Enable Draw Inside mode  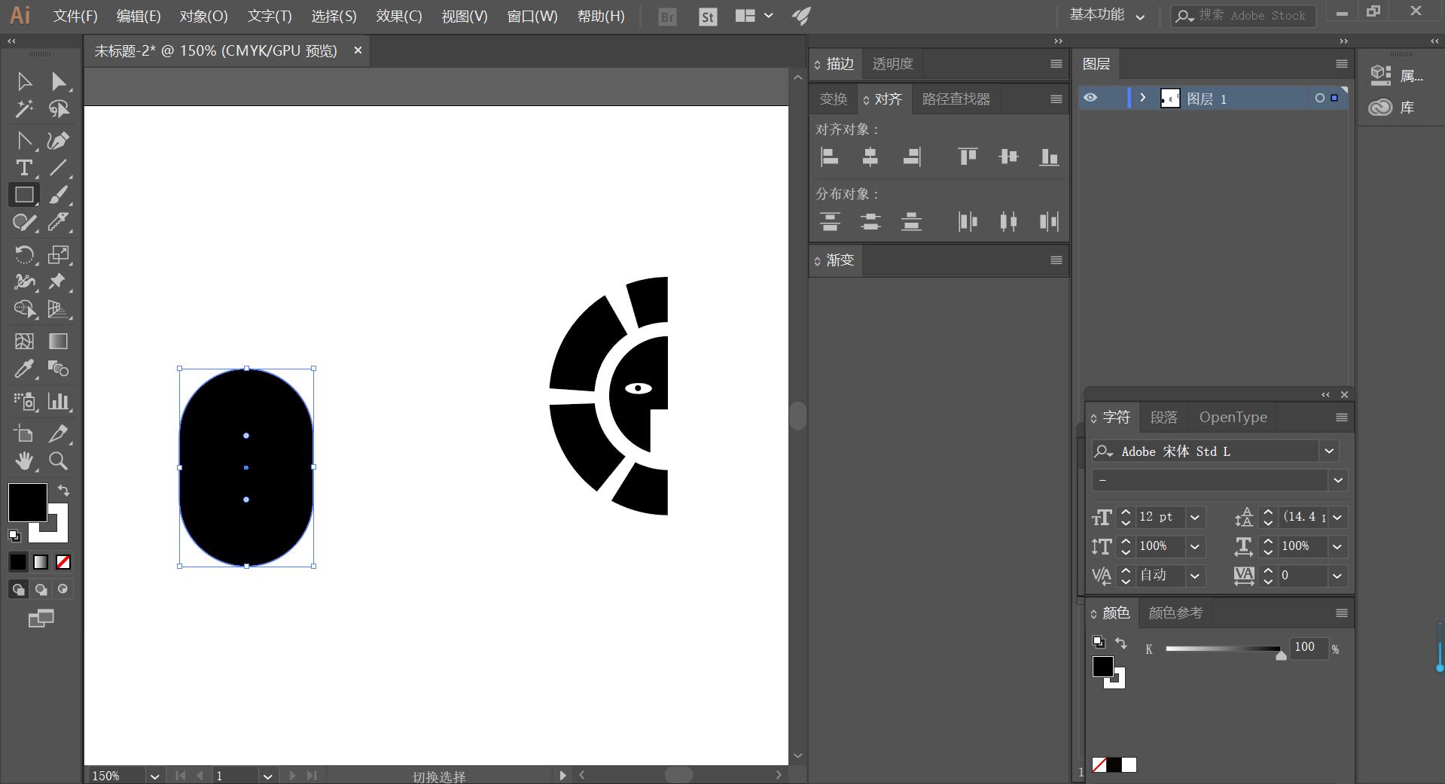coord(63,589)
